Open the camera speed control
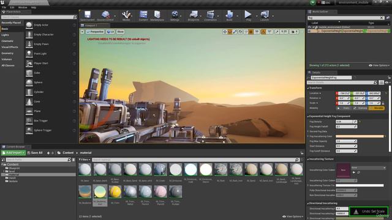The width and height of the screenshot is (392, 220). 294,32
